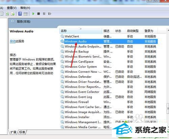Screen dimensions: 169x139
Task: Click the Export List toolbar icon
Action: [13, 14]
